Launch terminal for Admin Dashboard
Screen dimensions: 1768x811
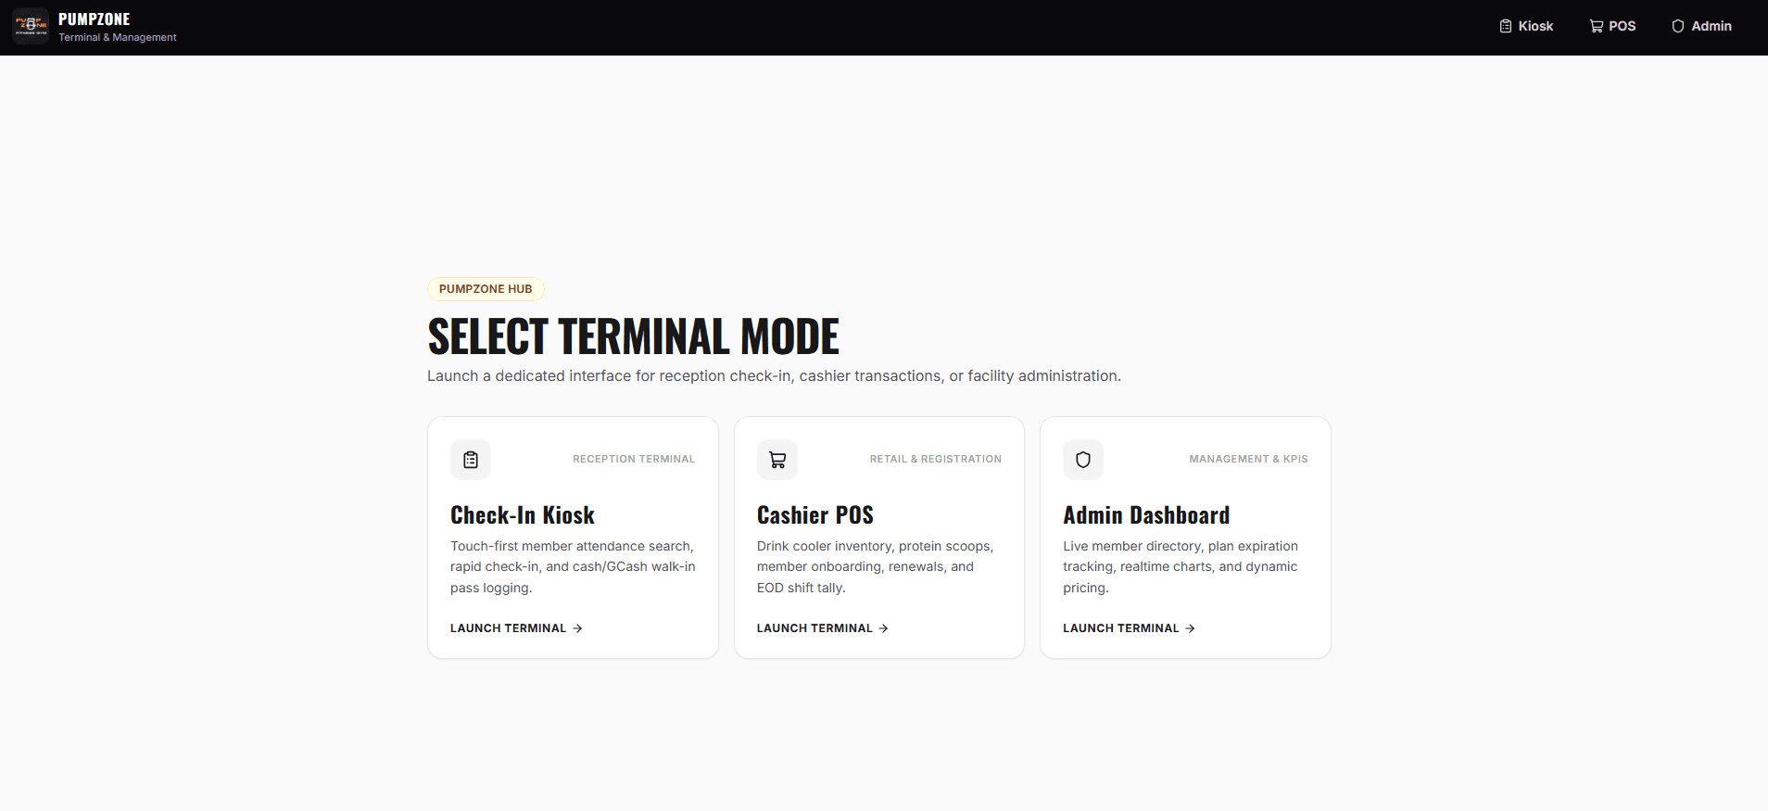[1130, 628]
